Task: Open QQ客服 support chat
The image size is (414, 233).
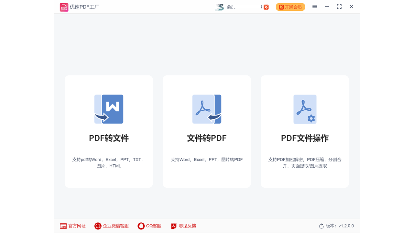Action: point(141,226)
